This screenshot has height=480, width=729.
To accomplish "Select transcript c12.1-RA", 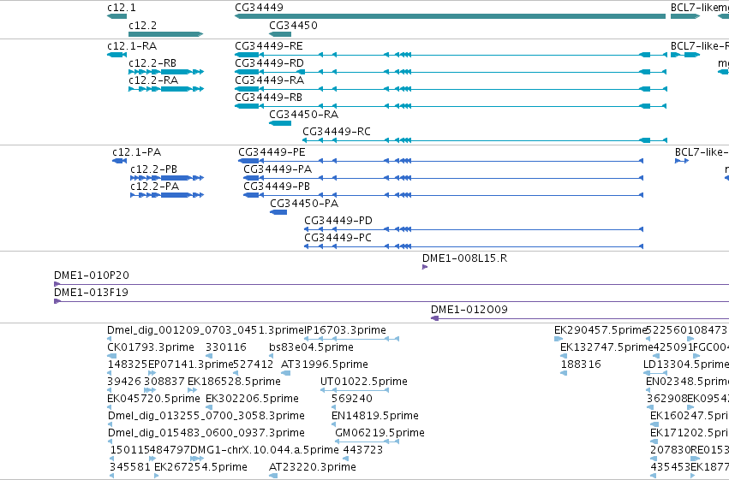I will (117, 55).
